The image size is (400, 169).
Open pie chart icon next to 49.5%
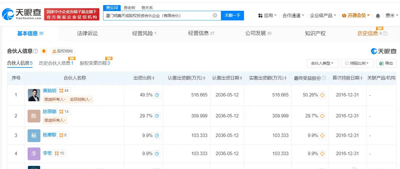(157, 95)
